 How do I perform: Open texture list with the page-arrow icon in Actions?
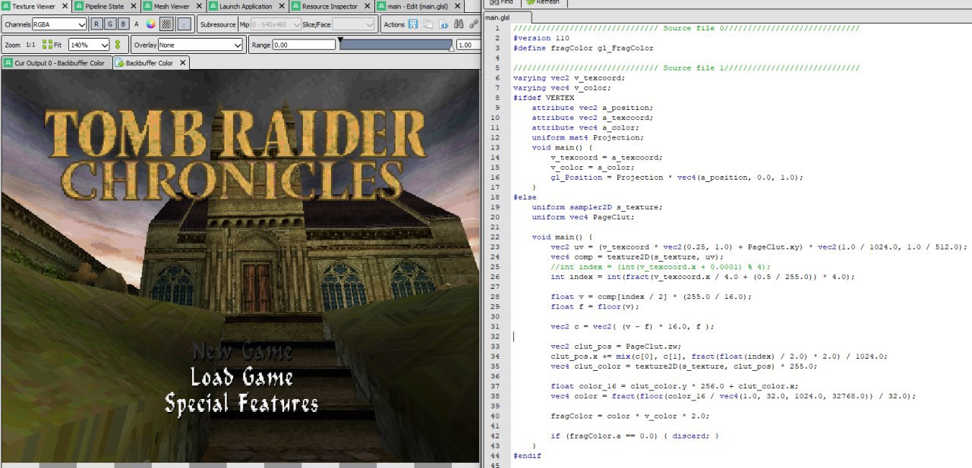pos(443,24)
